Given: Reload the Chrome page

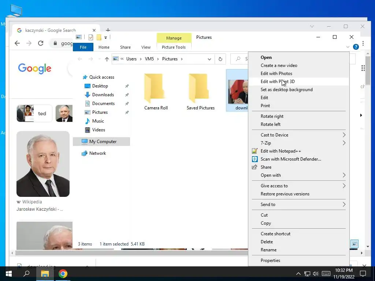Looking at the screenshot, I should [x=41, y=43].
